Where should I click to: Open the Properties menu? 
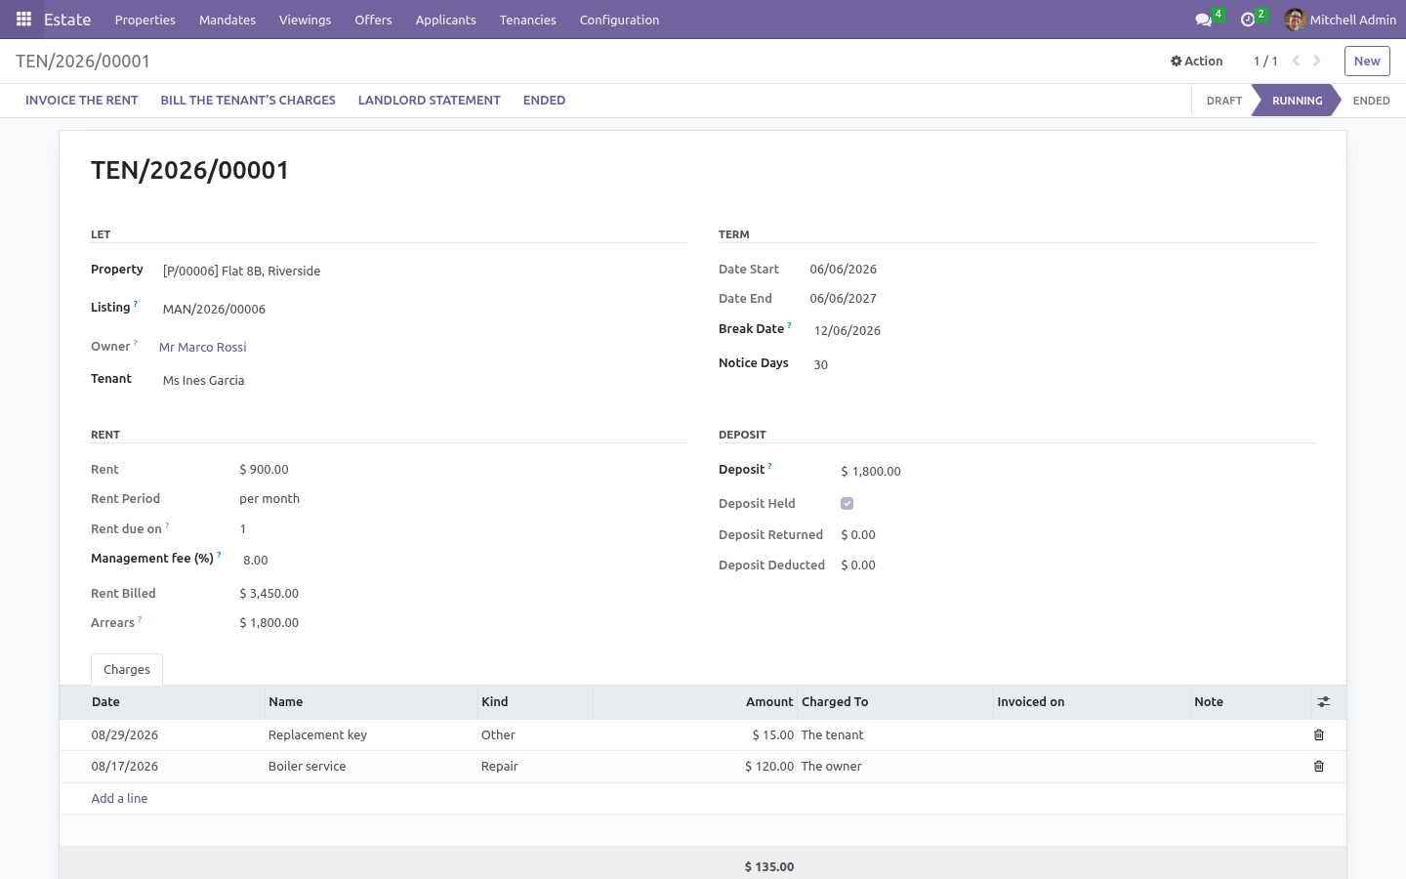(x=145, y=20)
